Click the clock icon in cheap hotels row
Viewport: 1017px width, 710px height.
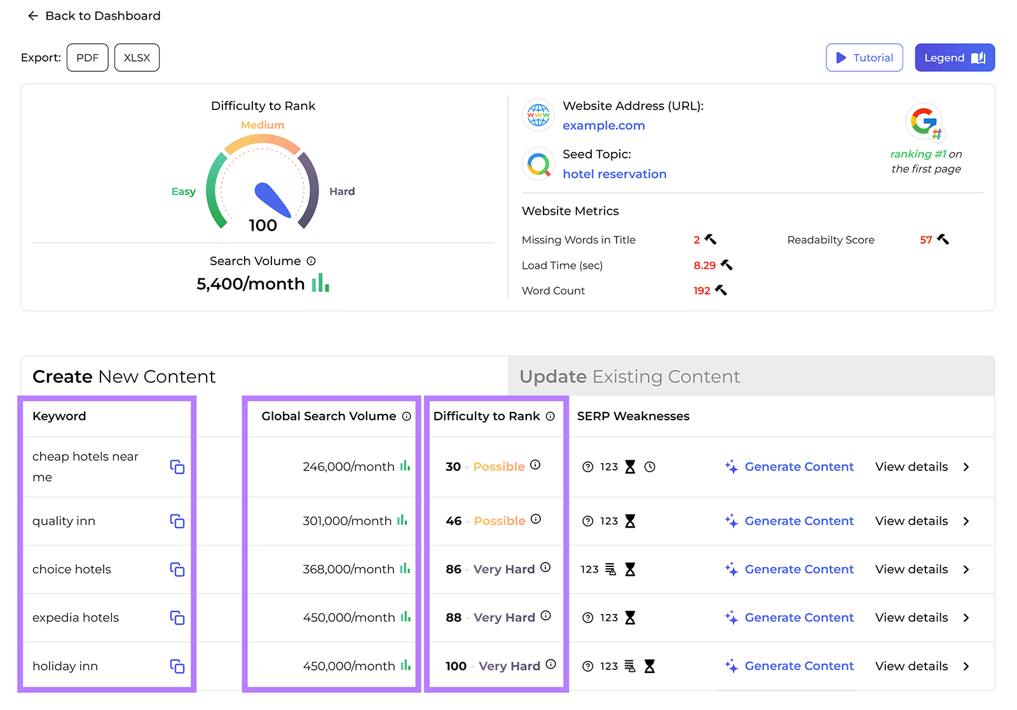point(650,467)
